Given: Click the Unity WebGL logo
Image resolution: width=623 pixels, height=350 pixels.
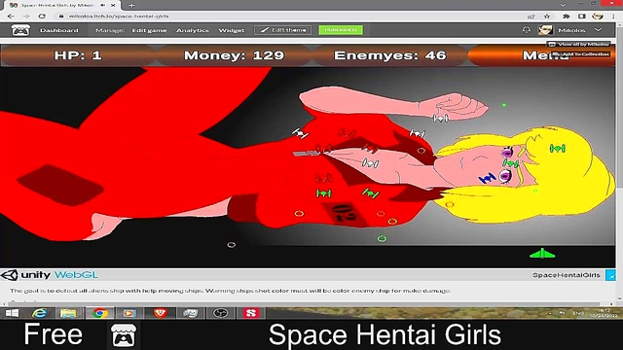Looking at the screenshot, I should coord(50,275).
